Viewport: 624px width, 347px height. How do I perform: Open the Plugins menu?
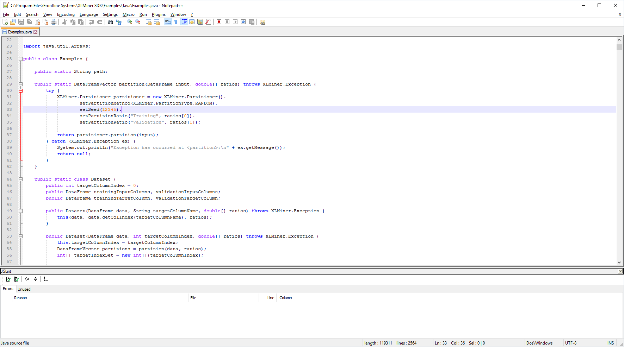click(x=159, y=14)
